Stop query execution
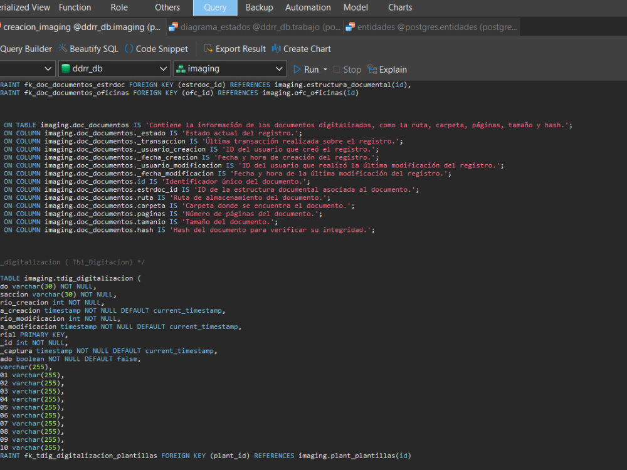The image size is (627, 470). point(352,70)
